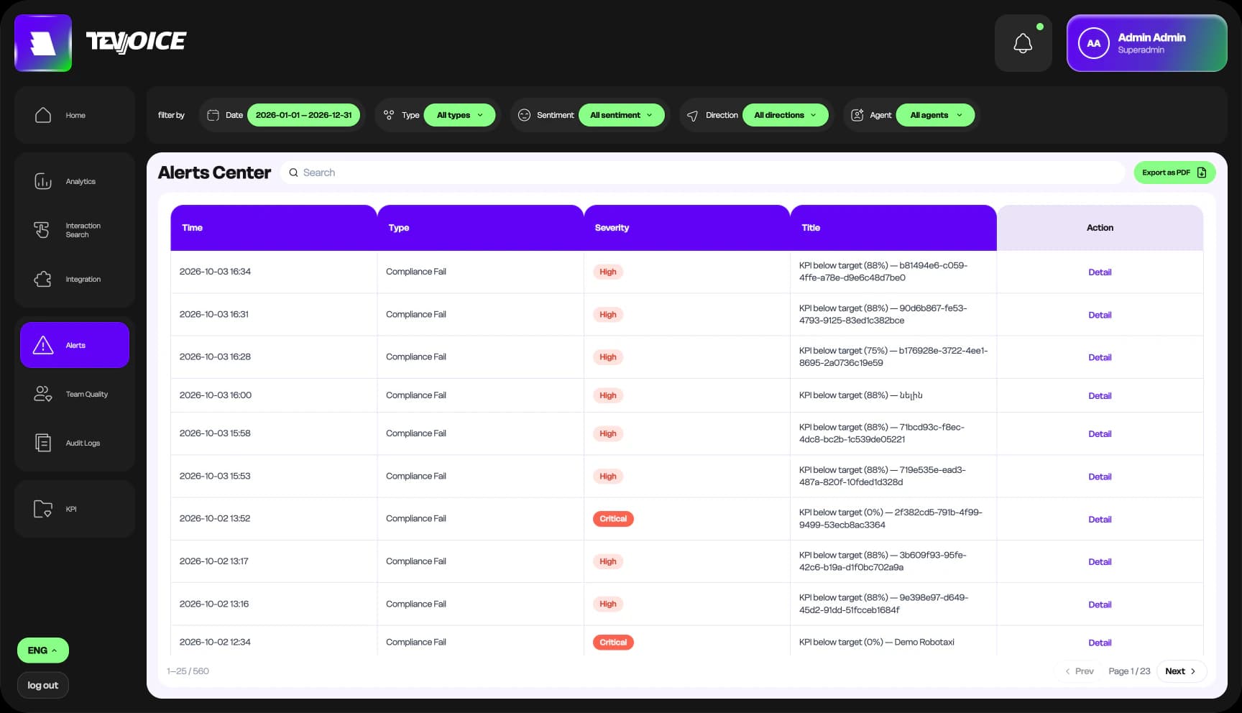The image size is (1242, 713).
Task: Expand the All sentiment dropdown
Action: pos(622,115)
